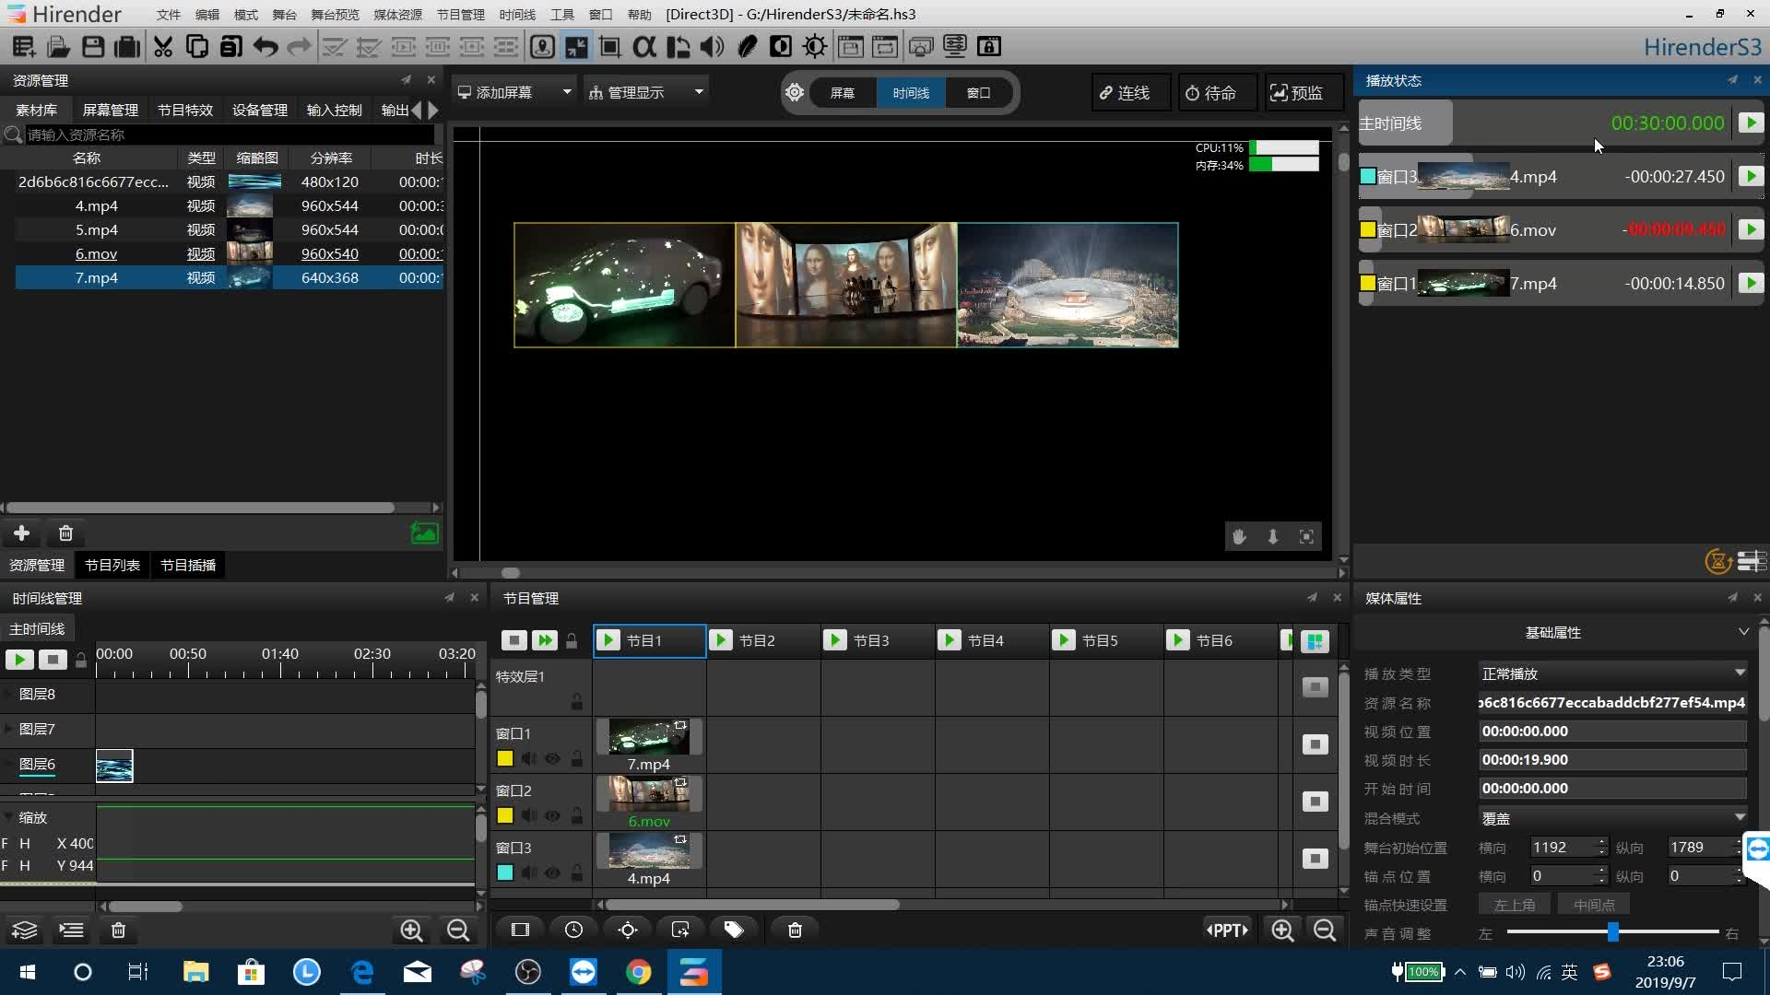Click the alpha transparency toolbar icon
This screenshot has width=1770, height=995.
point(643,46)
